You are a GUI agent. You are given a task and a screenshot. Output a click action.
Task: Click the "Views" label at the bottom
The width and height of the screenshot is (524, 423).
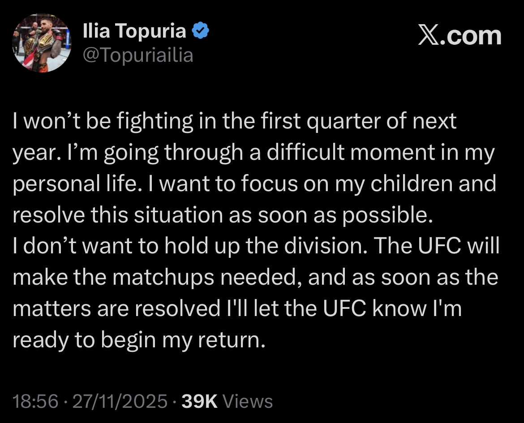248,401
